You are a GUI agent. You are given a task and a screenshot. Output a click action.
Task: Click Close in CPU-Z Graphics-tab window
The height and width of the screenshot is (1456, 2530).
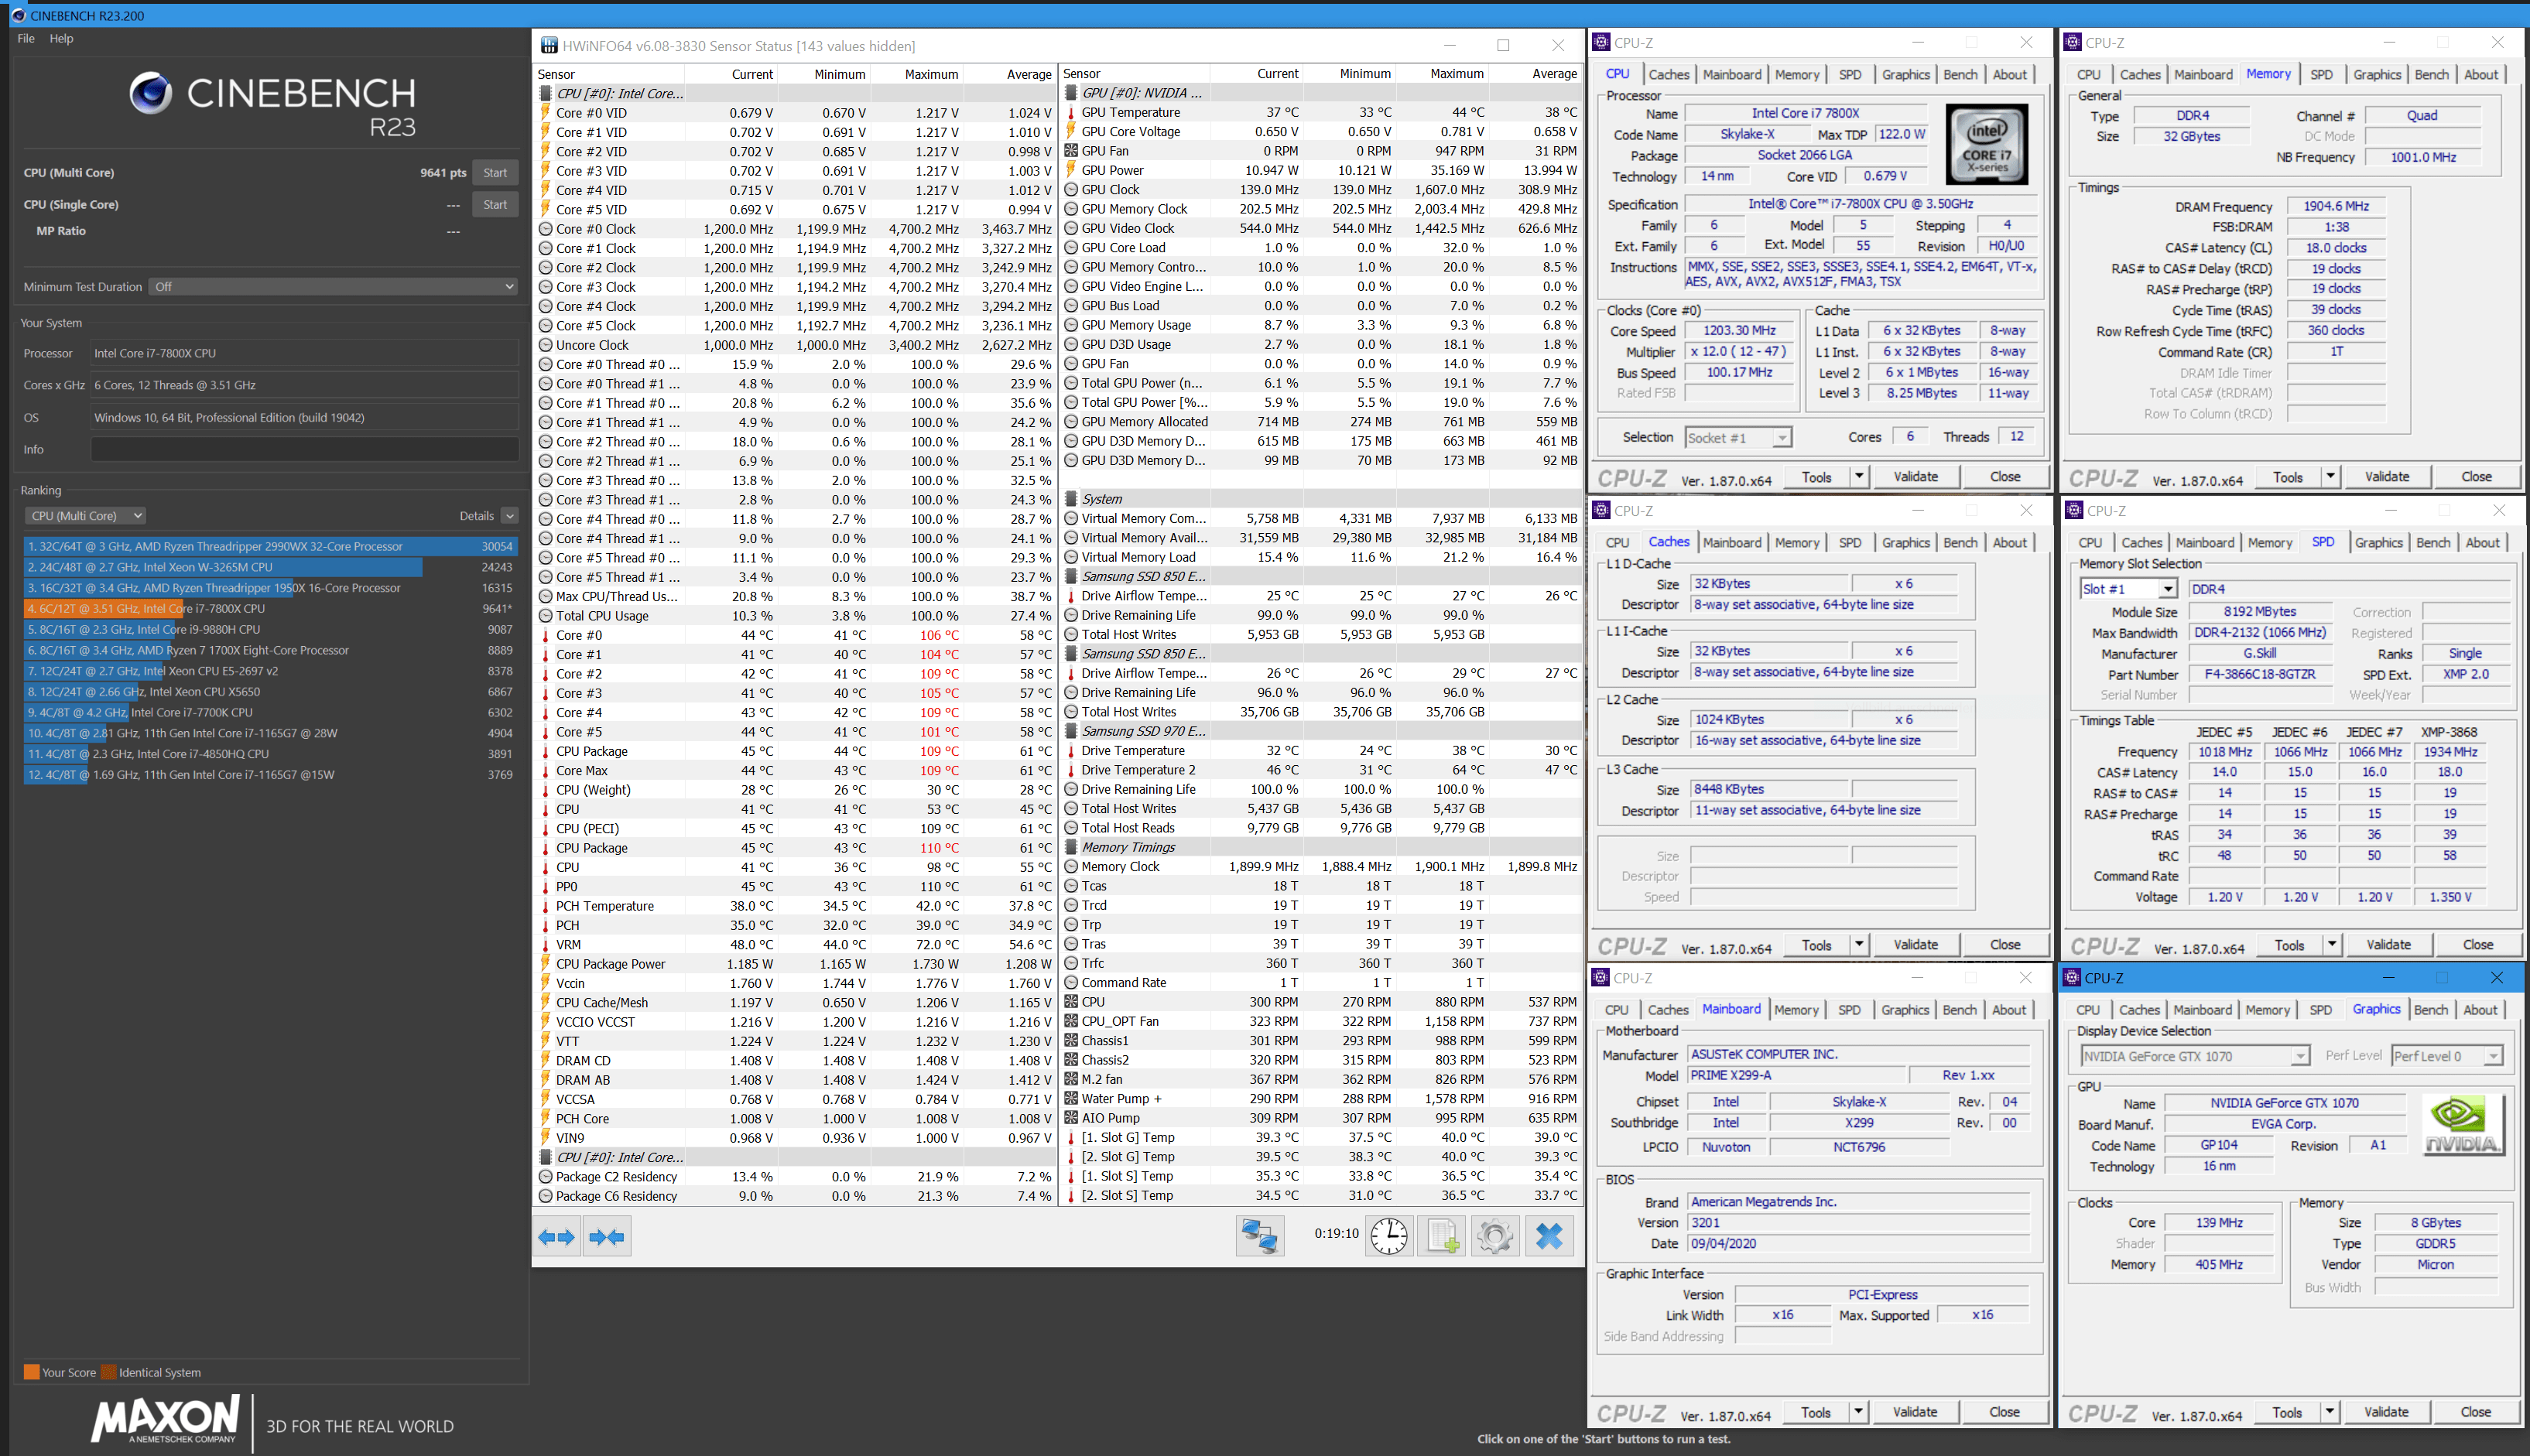coord(2476,1412)
